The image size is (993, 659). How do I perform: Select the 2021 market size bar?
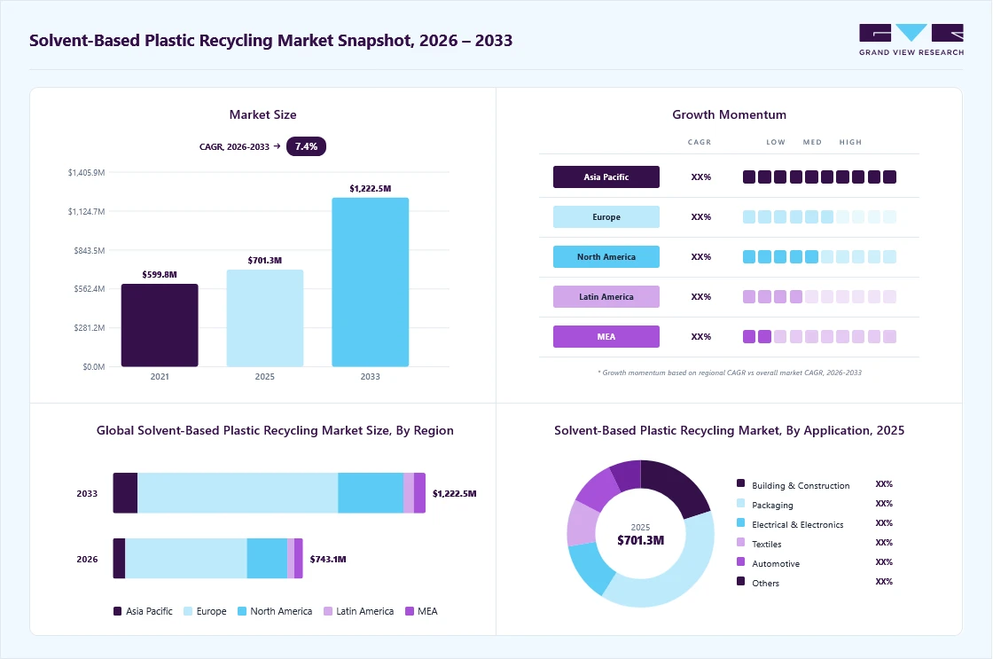point(160,325)
